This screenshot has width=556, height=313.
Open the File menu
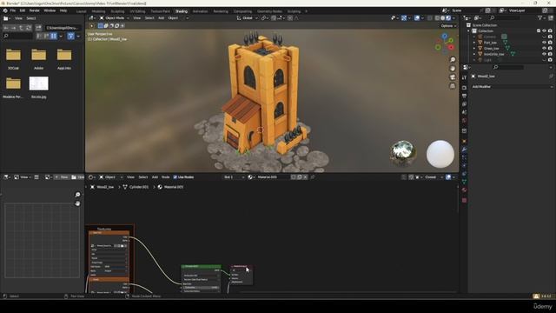[x=13, y=10]
